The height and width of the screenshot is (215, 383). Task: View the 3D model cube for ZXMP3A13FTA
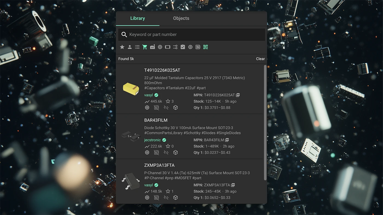pos(175,197)
